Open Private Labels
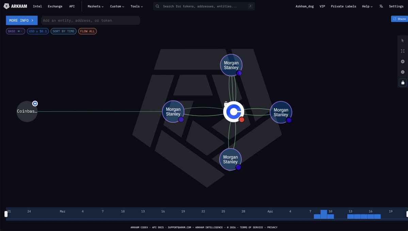408x231 pixels. (343, 6)
